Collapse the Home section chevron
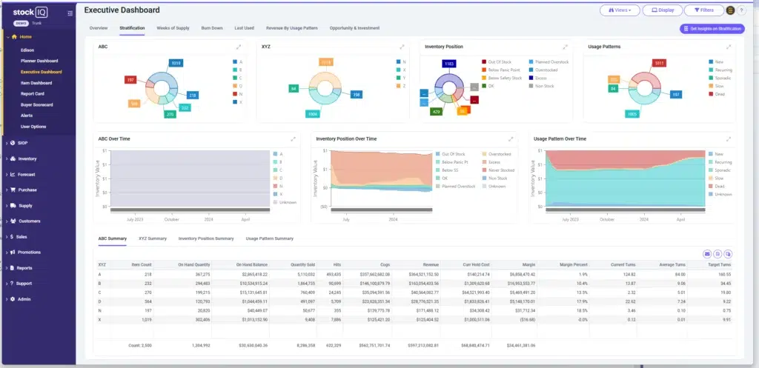The image size is (759, 368). click(x=7, y=37)
